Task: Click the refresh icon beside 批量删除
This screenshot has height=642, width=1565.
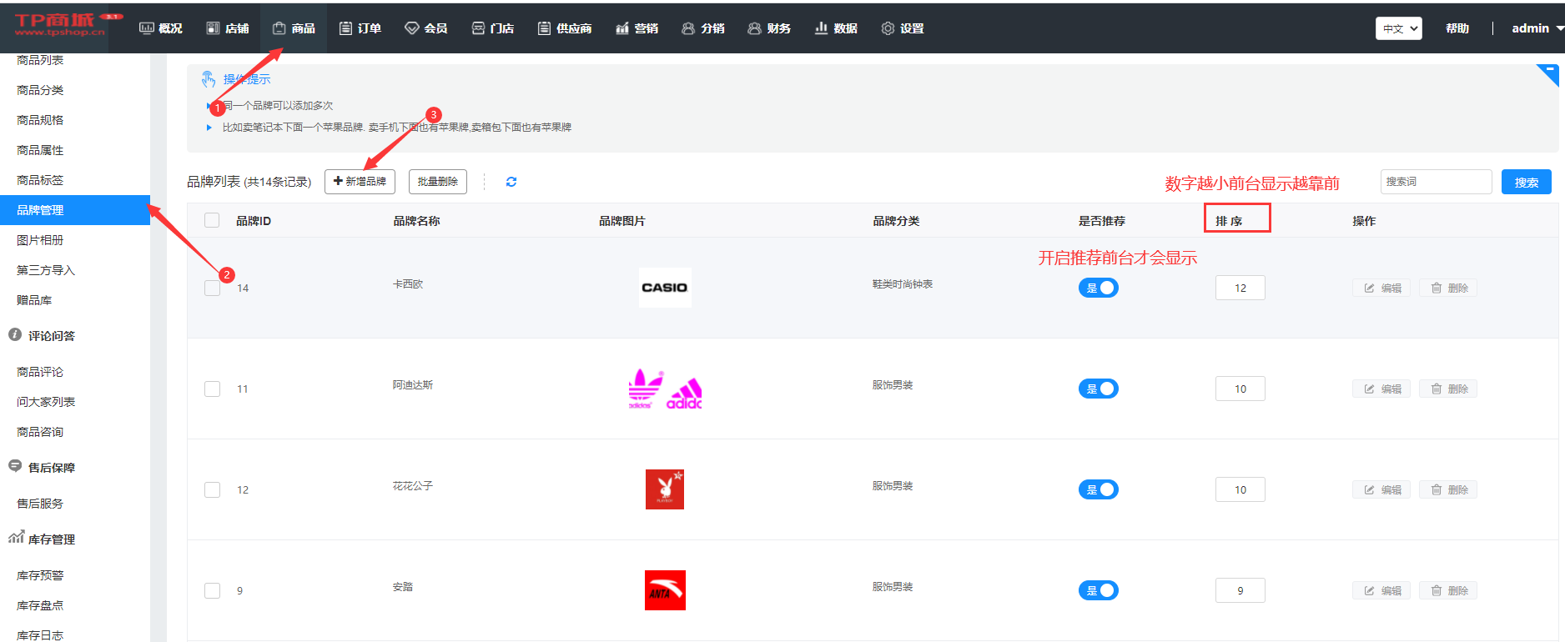Action: coord(511,182)
